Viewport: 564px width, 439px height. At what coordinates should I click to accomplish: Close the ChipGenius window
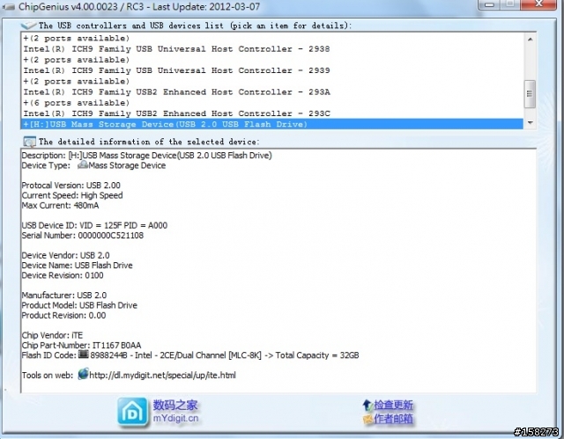pyautogui.click(x=538, y=4)
